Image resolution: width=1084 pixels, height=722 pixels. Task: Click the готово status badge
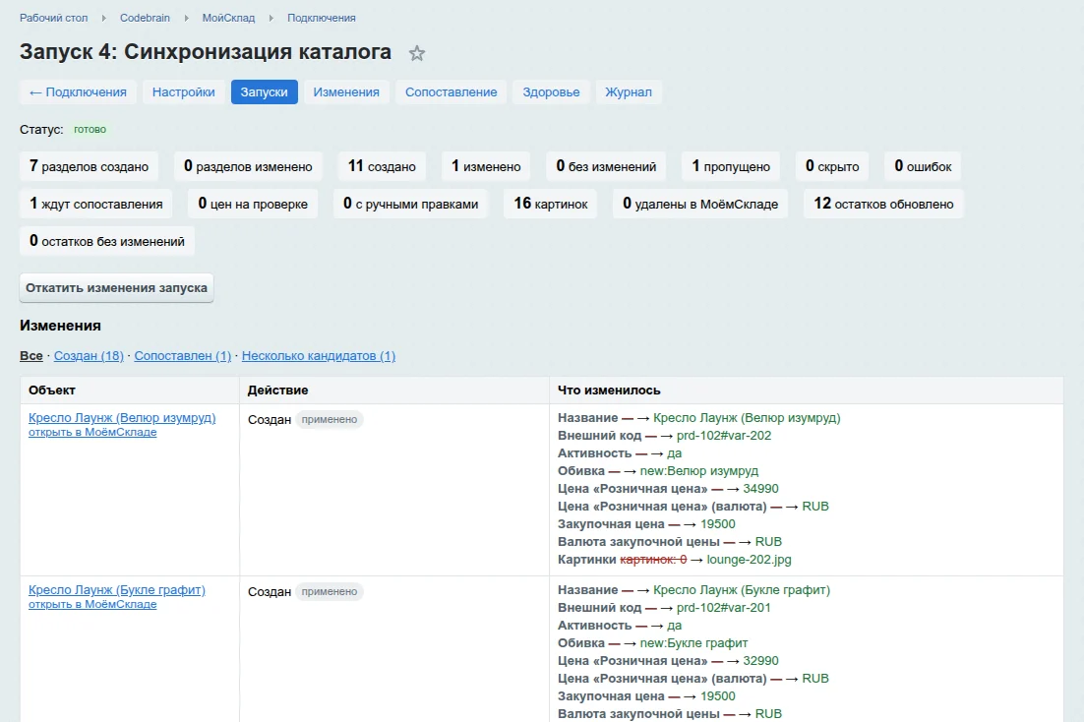90,129
